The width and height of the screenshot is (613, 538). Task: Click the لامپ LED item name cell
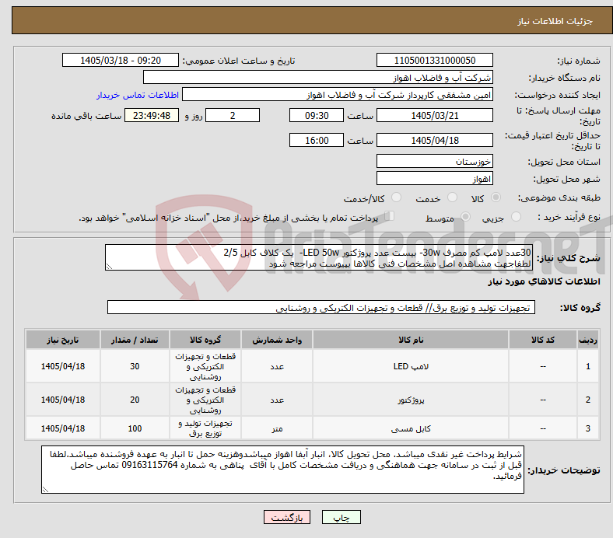(x=411, y=366)
